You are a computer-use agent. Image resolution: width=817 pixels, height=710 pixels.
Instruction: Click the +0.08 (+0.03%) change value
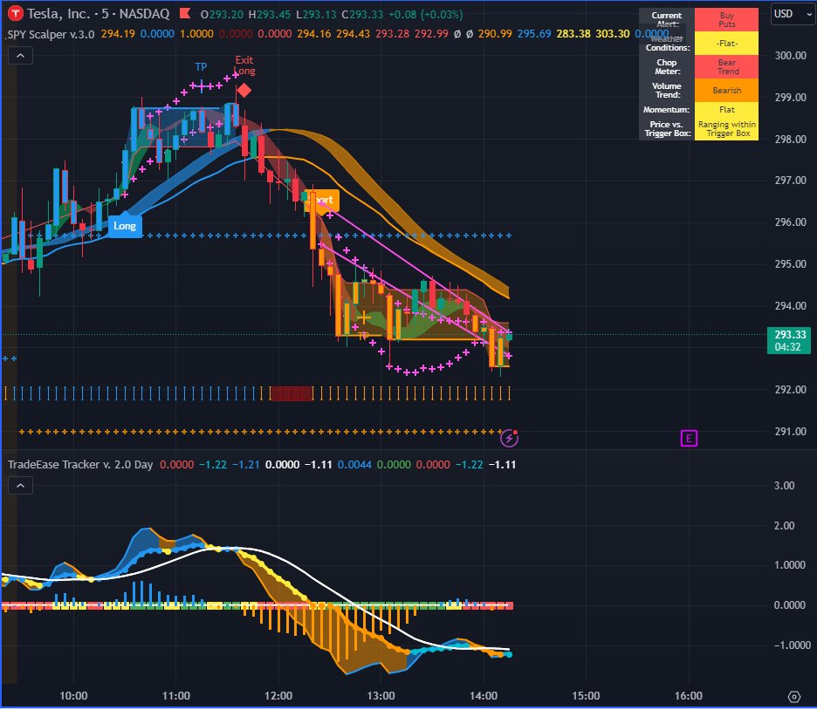[426, 14]
